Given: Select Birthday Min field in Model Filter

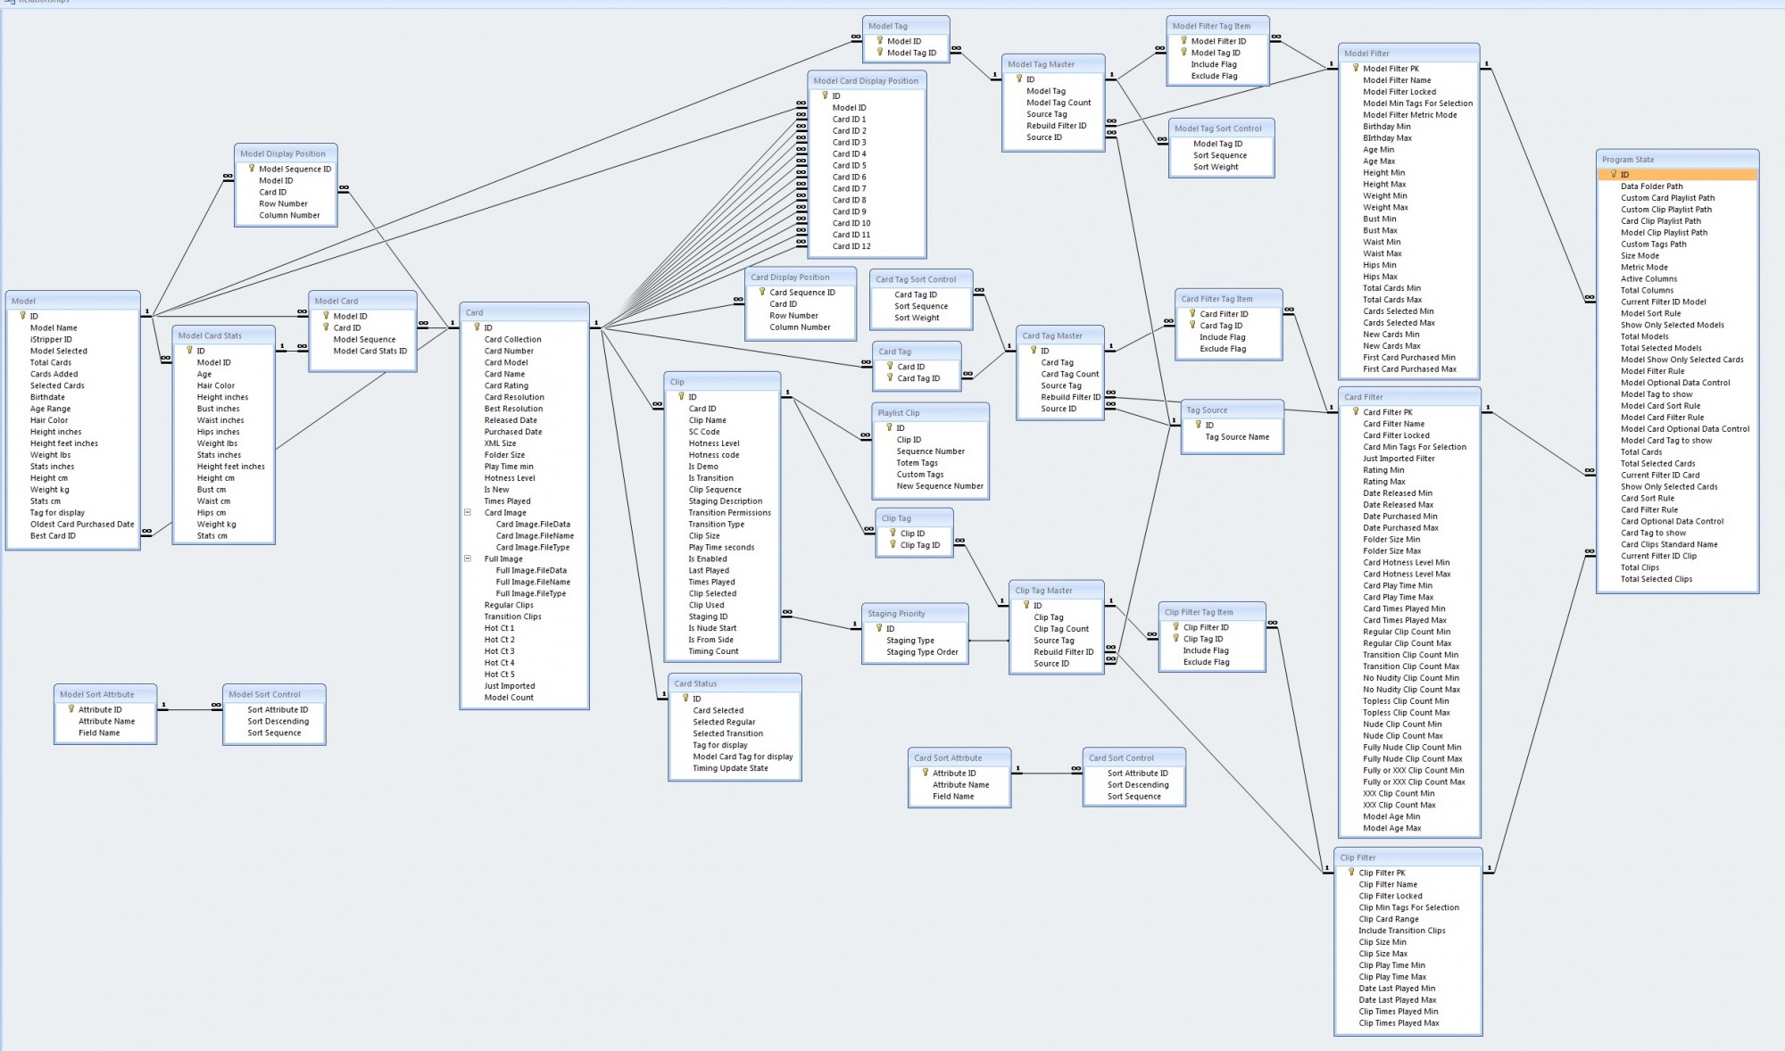Looking at the screenshot, I should pos(1386,127).
